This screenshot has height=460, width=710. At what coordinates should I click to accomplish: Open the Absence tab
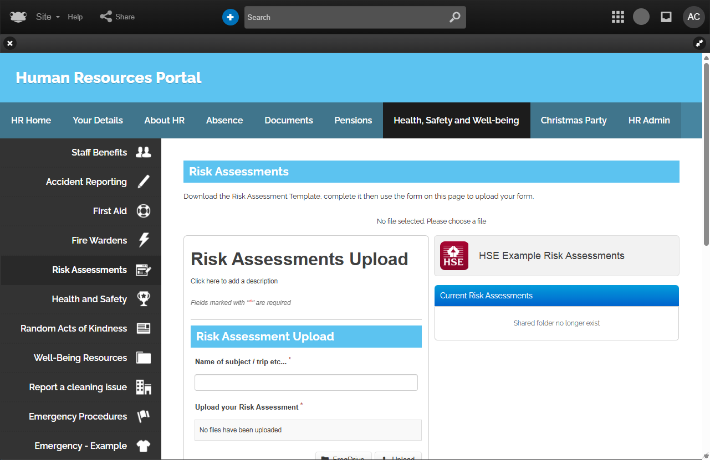(x=224, y=120)
